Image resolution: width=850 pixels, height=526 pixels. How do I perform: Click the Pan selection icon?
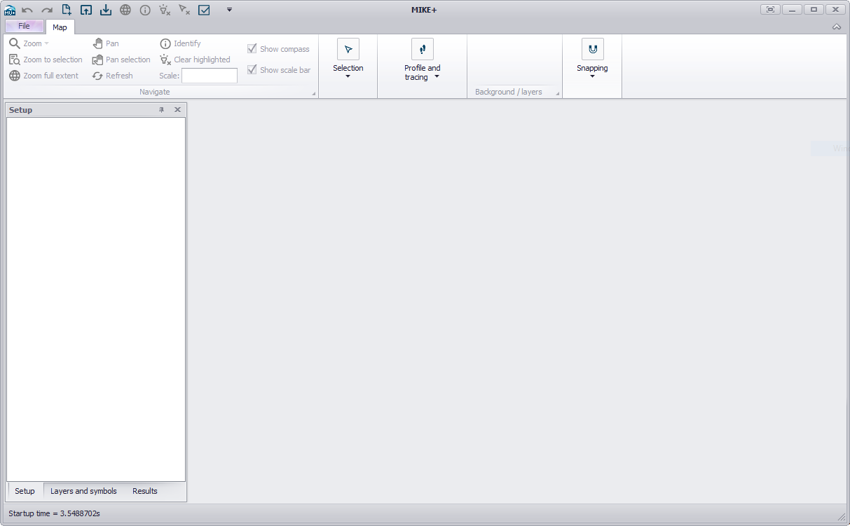coord(98,60)
